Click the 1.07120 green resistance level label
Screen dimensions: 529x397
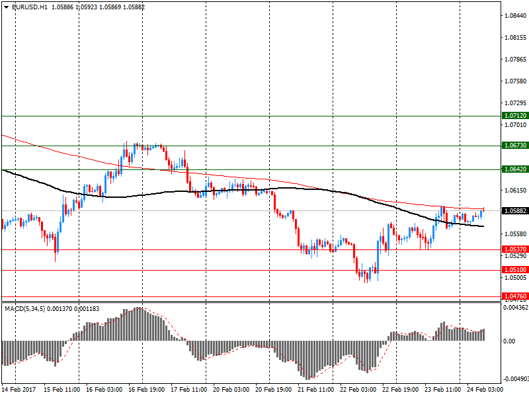click(x=515, y=115)
